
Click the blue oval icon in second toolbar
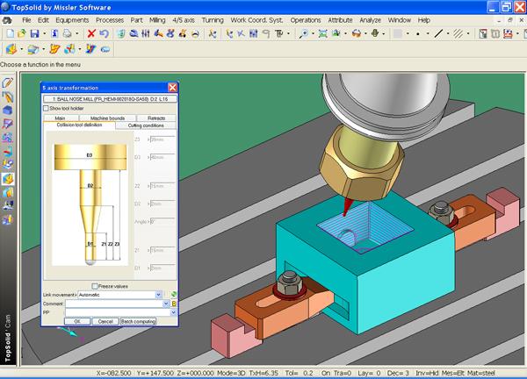(105, 50)
